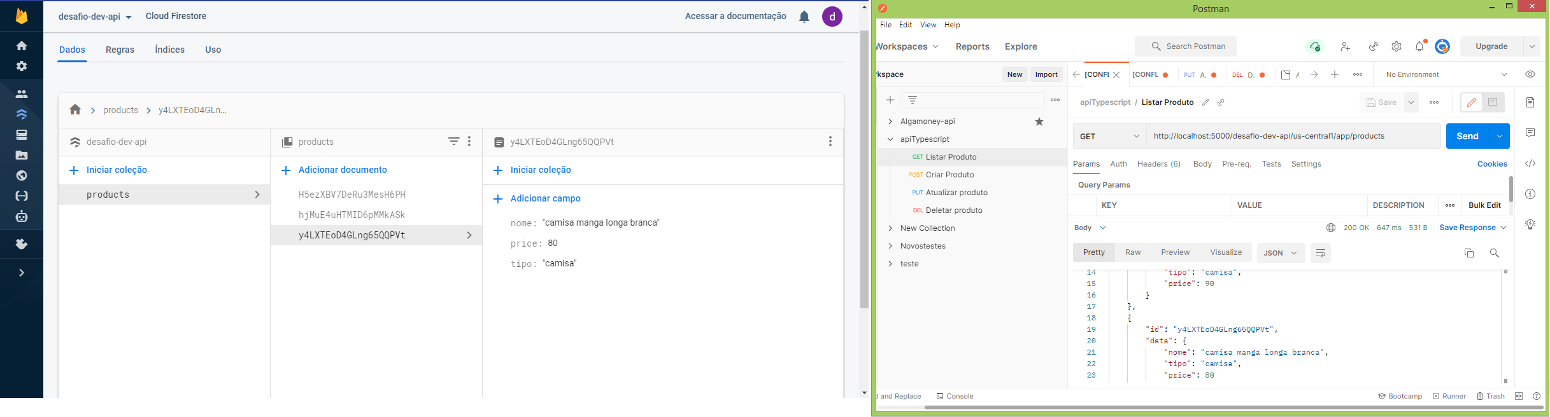
Task: Open Postman code snippet icon
Action: 1530,163
